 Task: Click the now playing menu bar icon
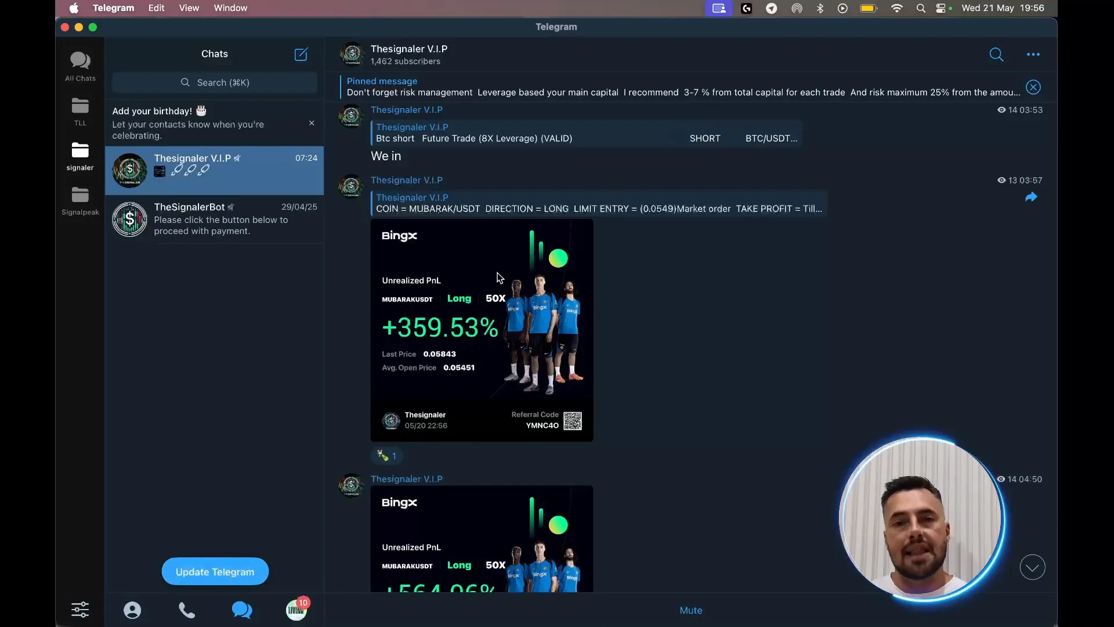(x=842, y=8)
